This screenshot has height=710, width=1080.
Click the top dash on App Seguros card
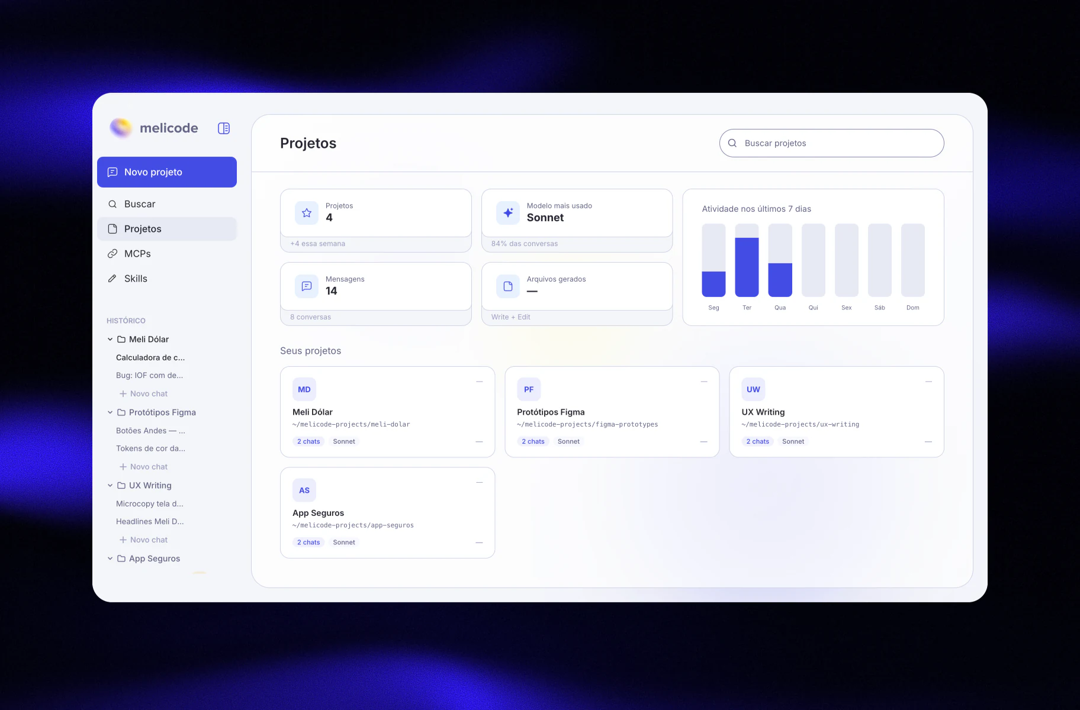[x=480, y=483]
